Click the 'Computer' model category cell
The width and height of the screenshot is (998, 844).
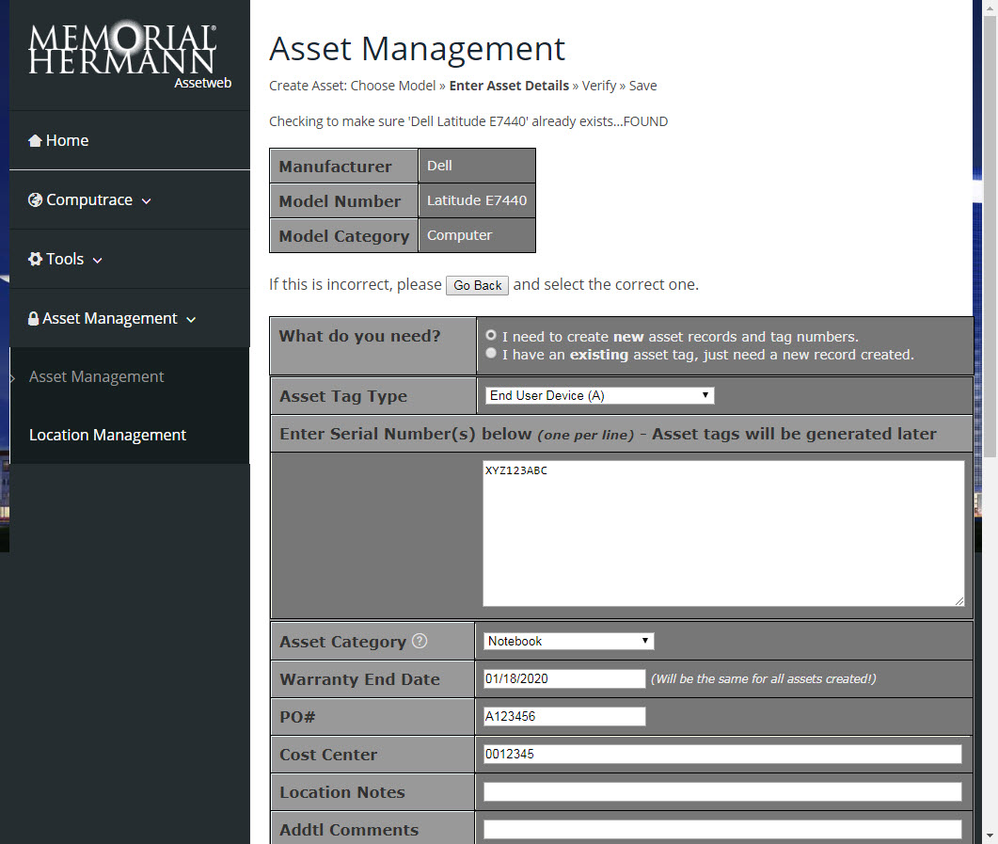(x=477, y=235)
